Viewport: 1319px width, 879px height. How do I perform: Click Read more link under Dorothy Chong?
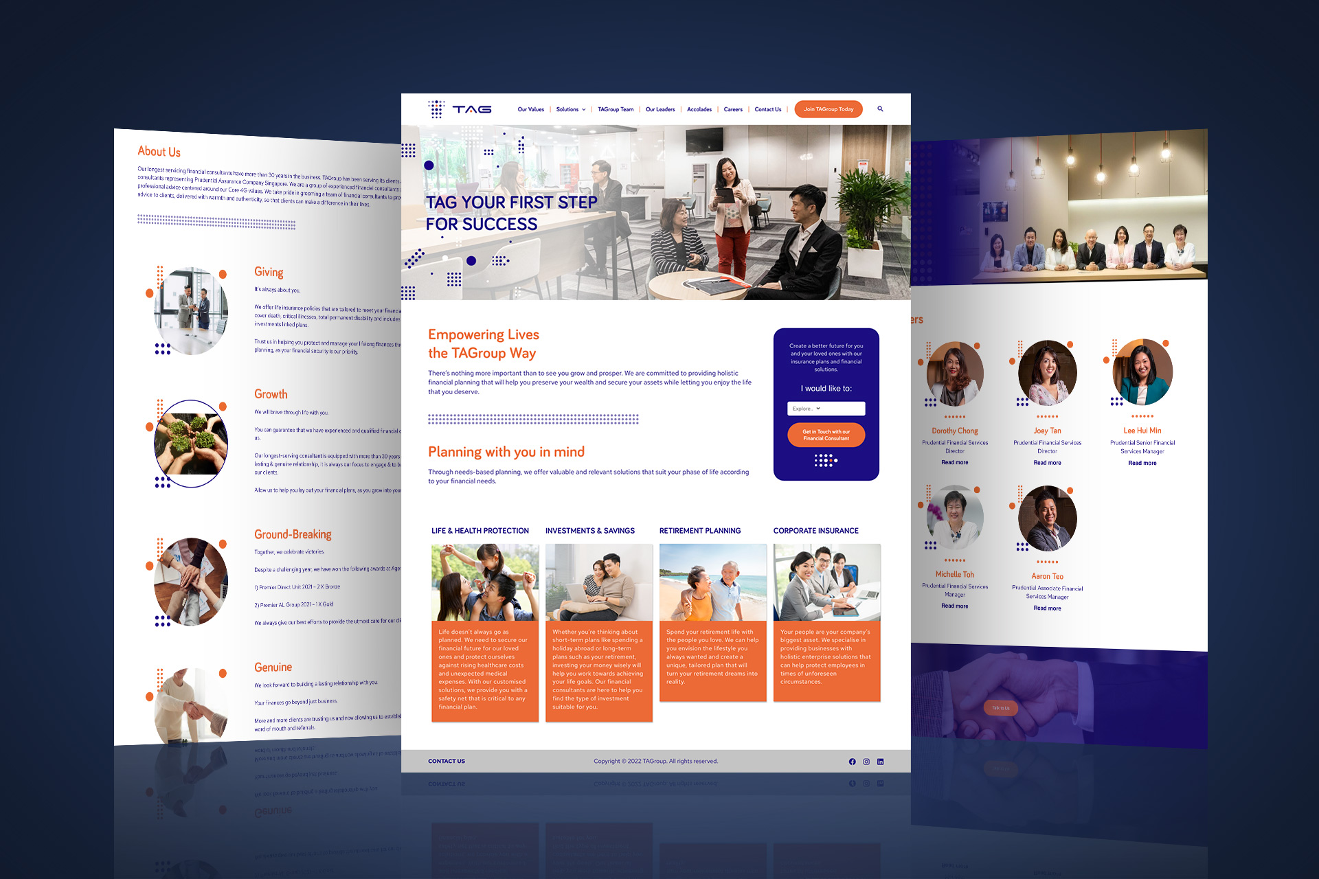(957, 459)
